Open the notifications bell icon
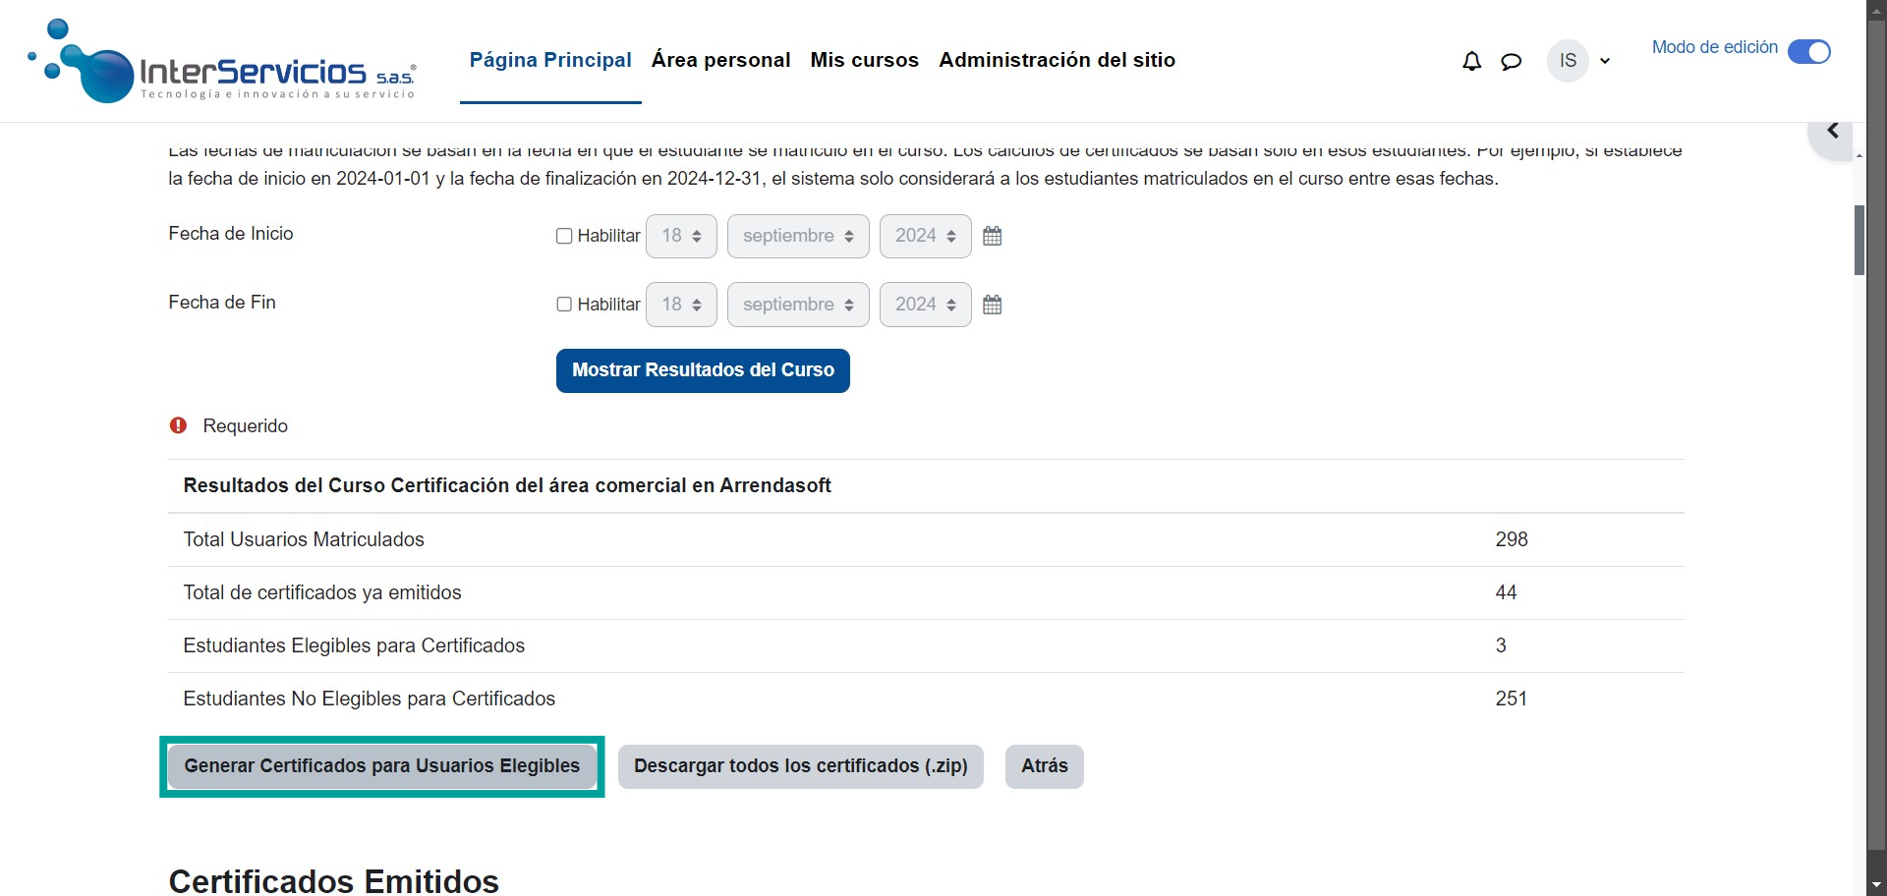The image size is (1887, 896). [1471, 61]
